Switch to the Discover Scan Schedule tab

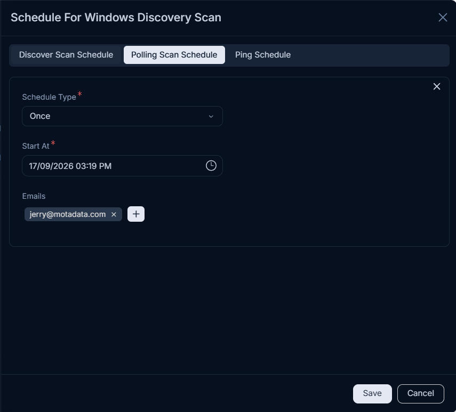(x=66, y=55)
